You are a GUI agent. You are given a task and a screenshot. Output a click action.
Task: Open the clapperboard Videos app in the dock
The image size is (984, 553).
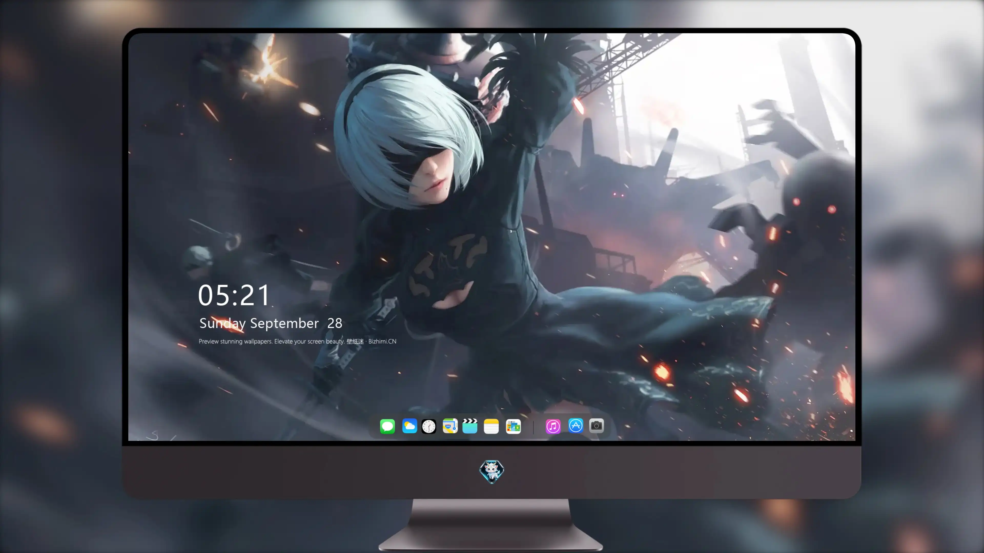470,426
